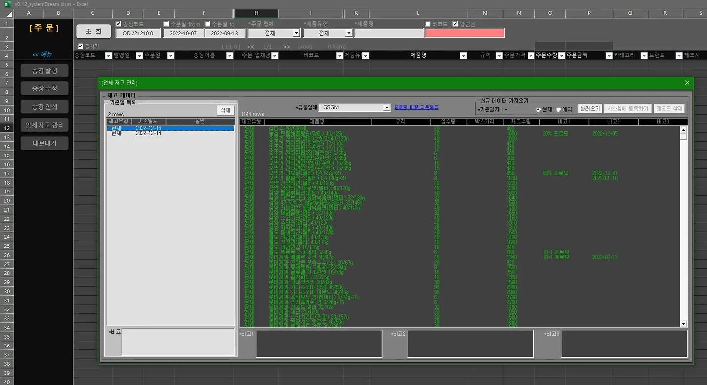Click the 입수량 column header
The height and width of the screenshot is (385, 707).
pos(448,121)
